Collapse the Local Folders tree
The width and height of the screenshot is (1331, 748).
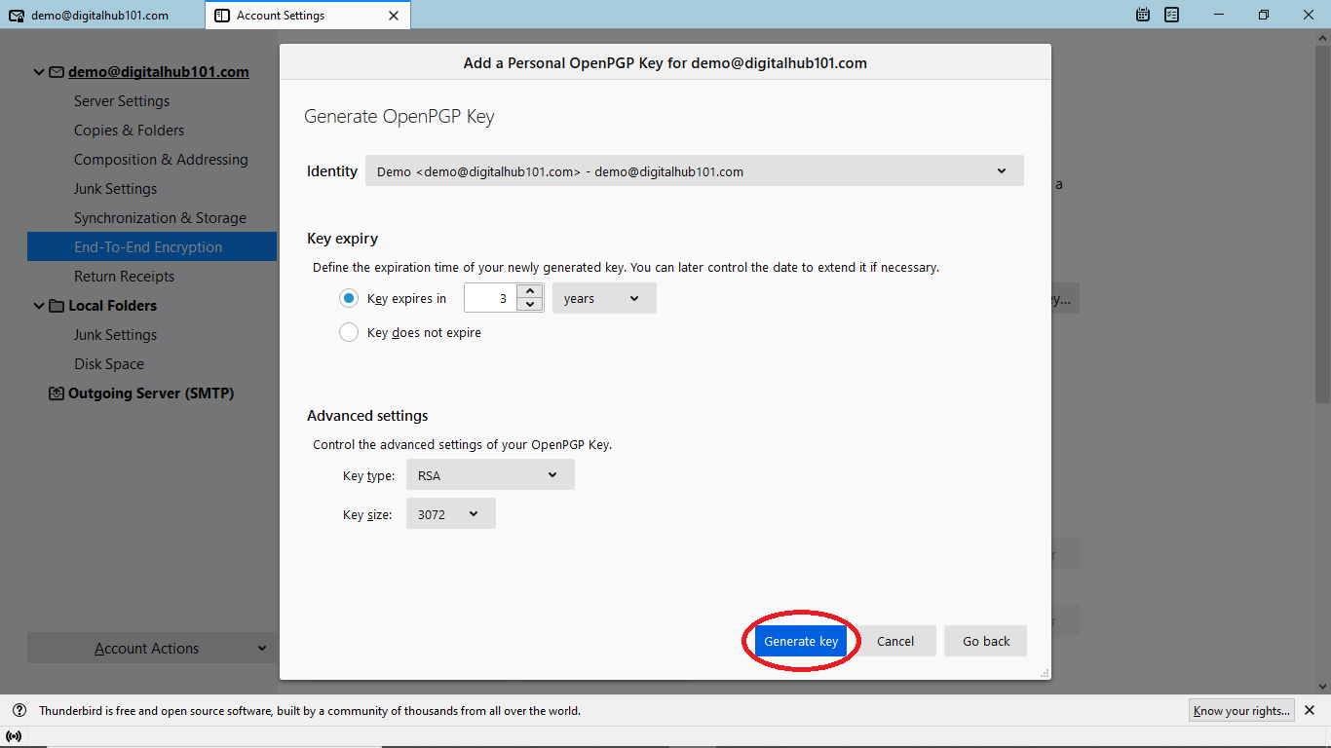click(39, 305)
